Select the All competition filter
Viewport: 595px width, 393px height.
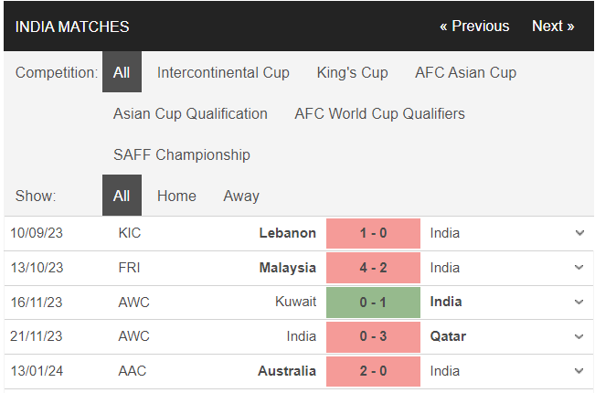click(122, 72)
